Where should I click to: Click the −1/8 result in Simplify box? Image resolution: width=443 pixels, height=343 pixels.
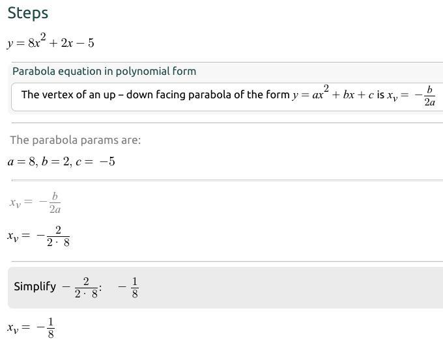point(128,288)
